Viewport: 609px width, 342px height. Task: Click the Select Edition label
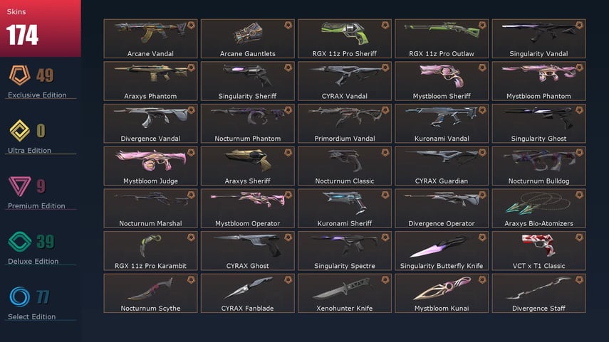[x=32, y=317]
